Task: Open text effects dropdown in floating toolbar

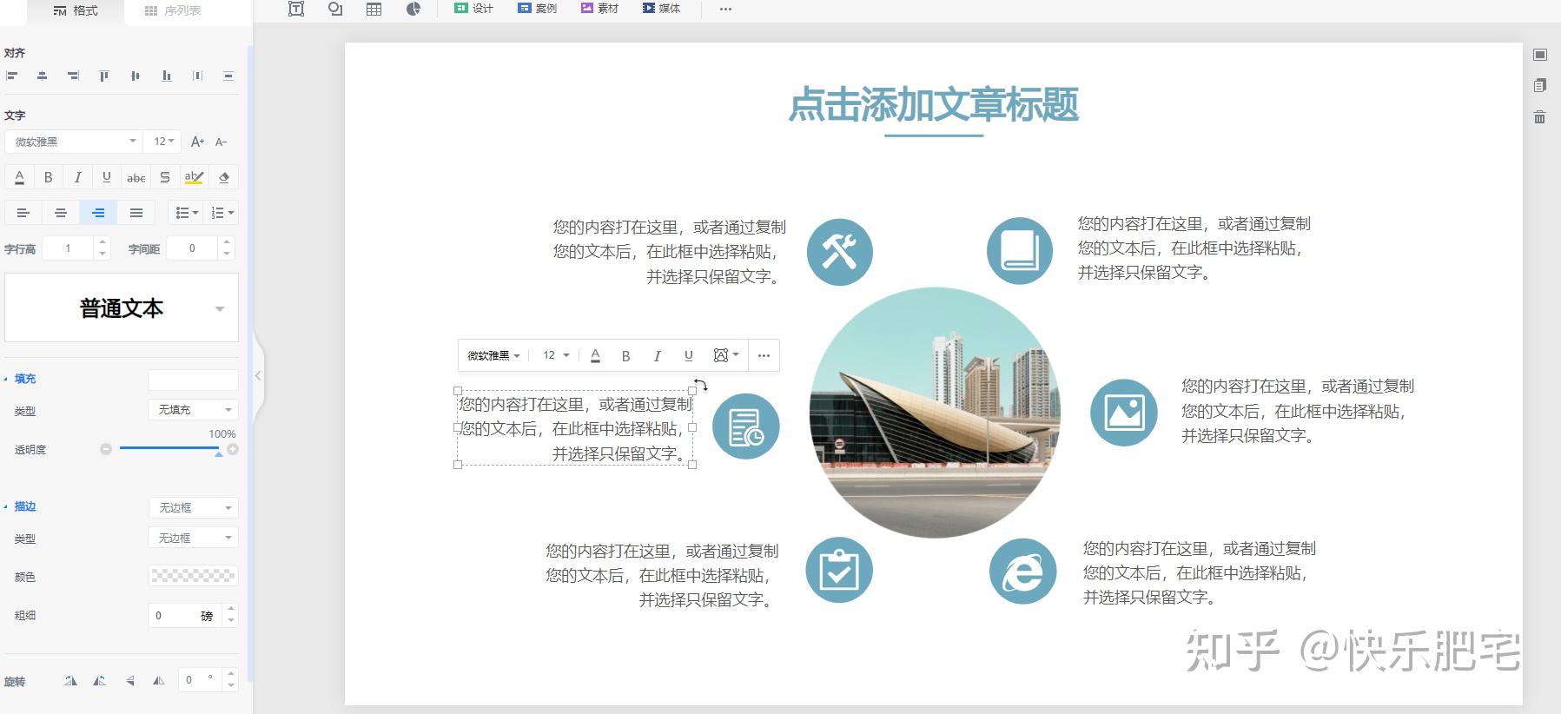Action: pyautogui.click(x=726, y=355)
